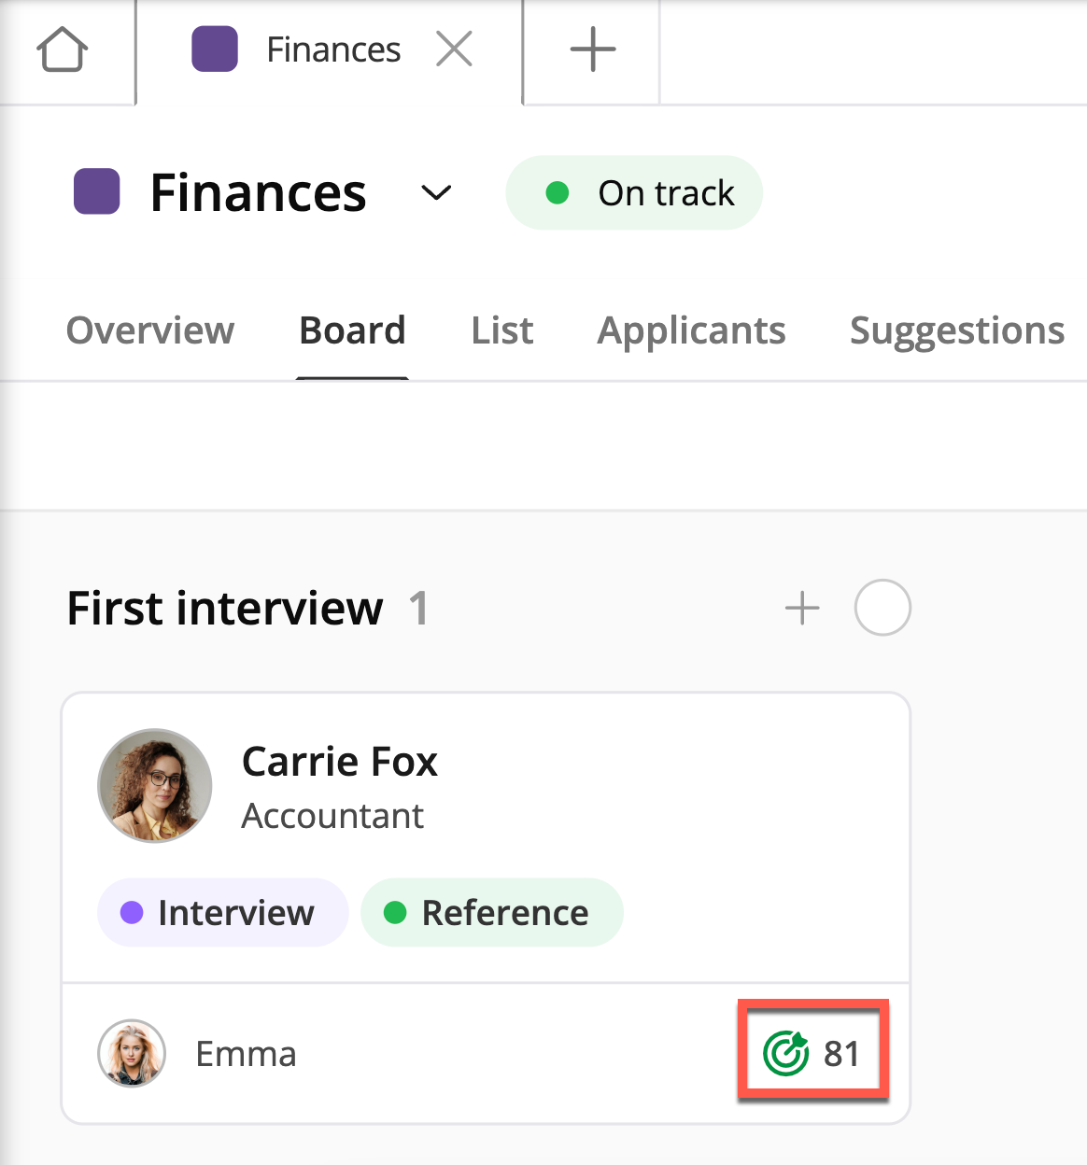1087x1165 pixels.
Task: Go to the Applicants tab
Action: [x=691, y=330]
